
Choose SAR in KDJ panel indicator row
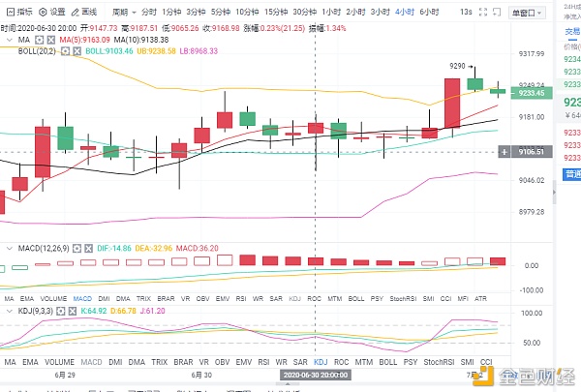[x=300, y=362]
